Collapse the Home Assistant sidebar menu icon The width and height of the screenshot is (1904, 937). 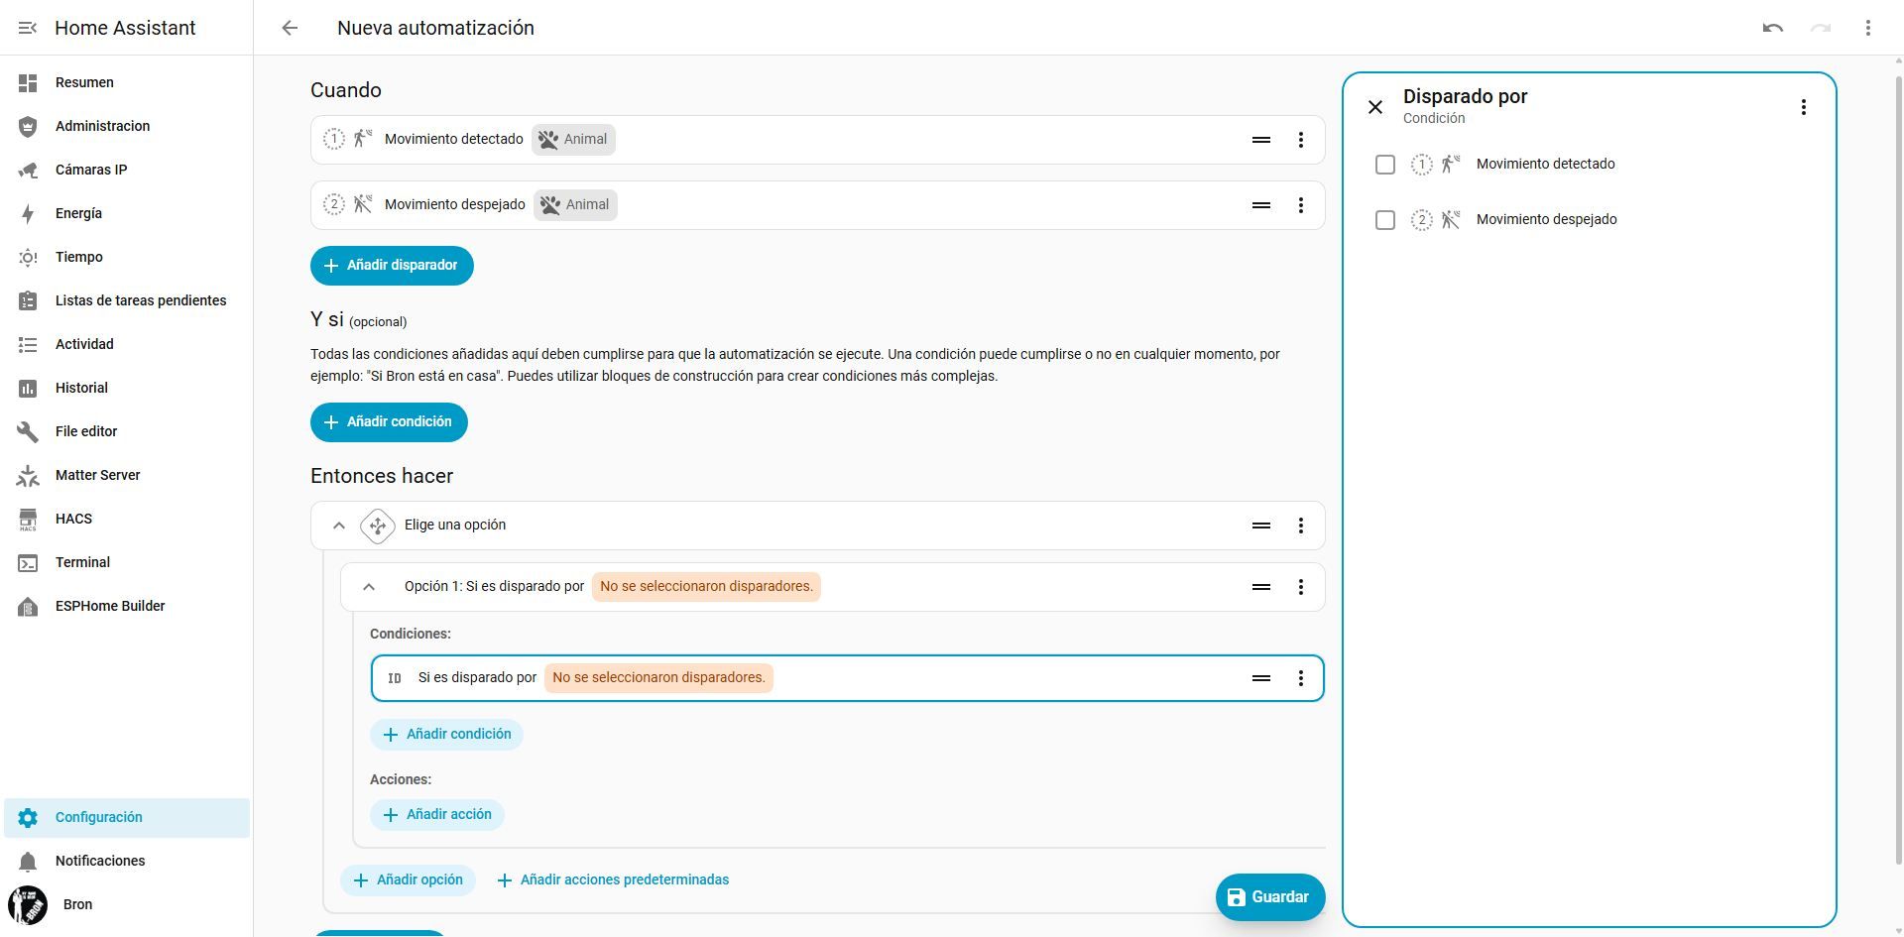click(x=28, y=28)
